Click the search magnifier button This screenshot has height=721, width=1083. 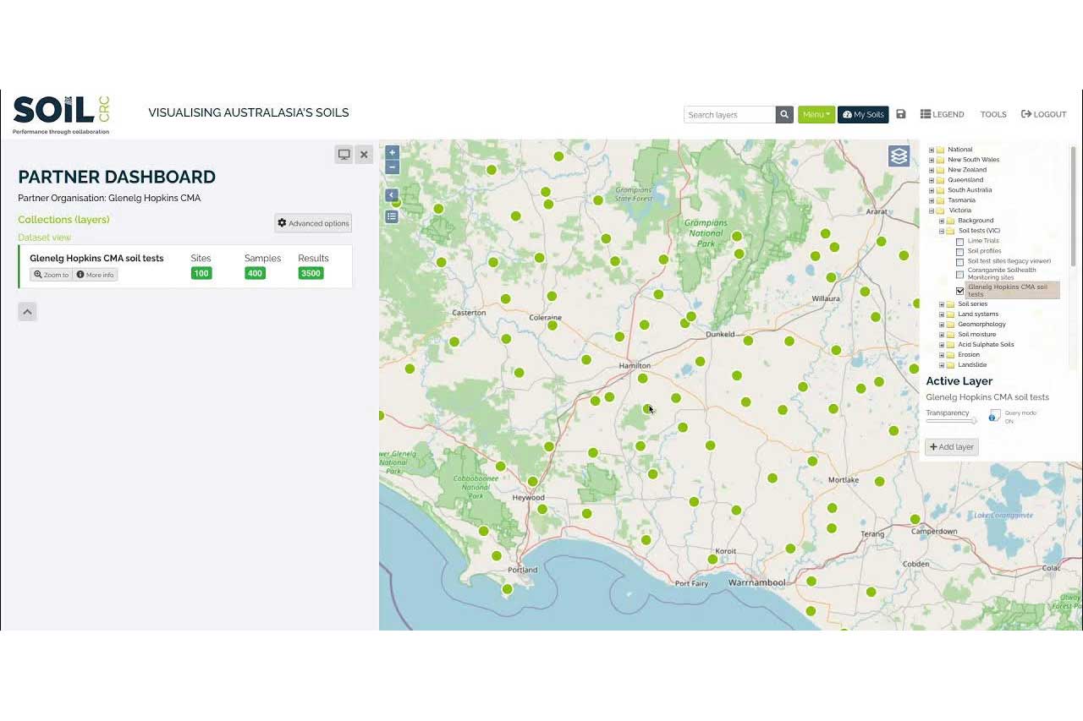click(x=784, y=114)
